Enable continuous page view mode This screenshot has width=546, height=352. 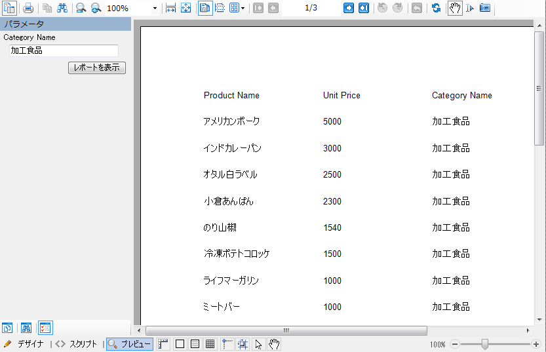pyautogui.click(x=220, y=8)
